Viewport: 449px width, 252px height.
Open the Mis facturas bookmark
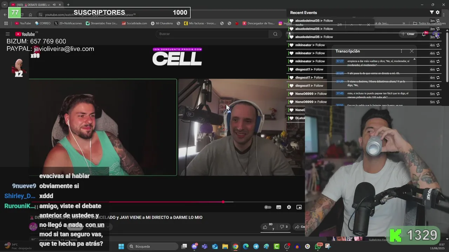click(200, 23)
